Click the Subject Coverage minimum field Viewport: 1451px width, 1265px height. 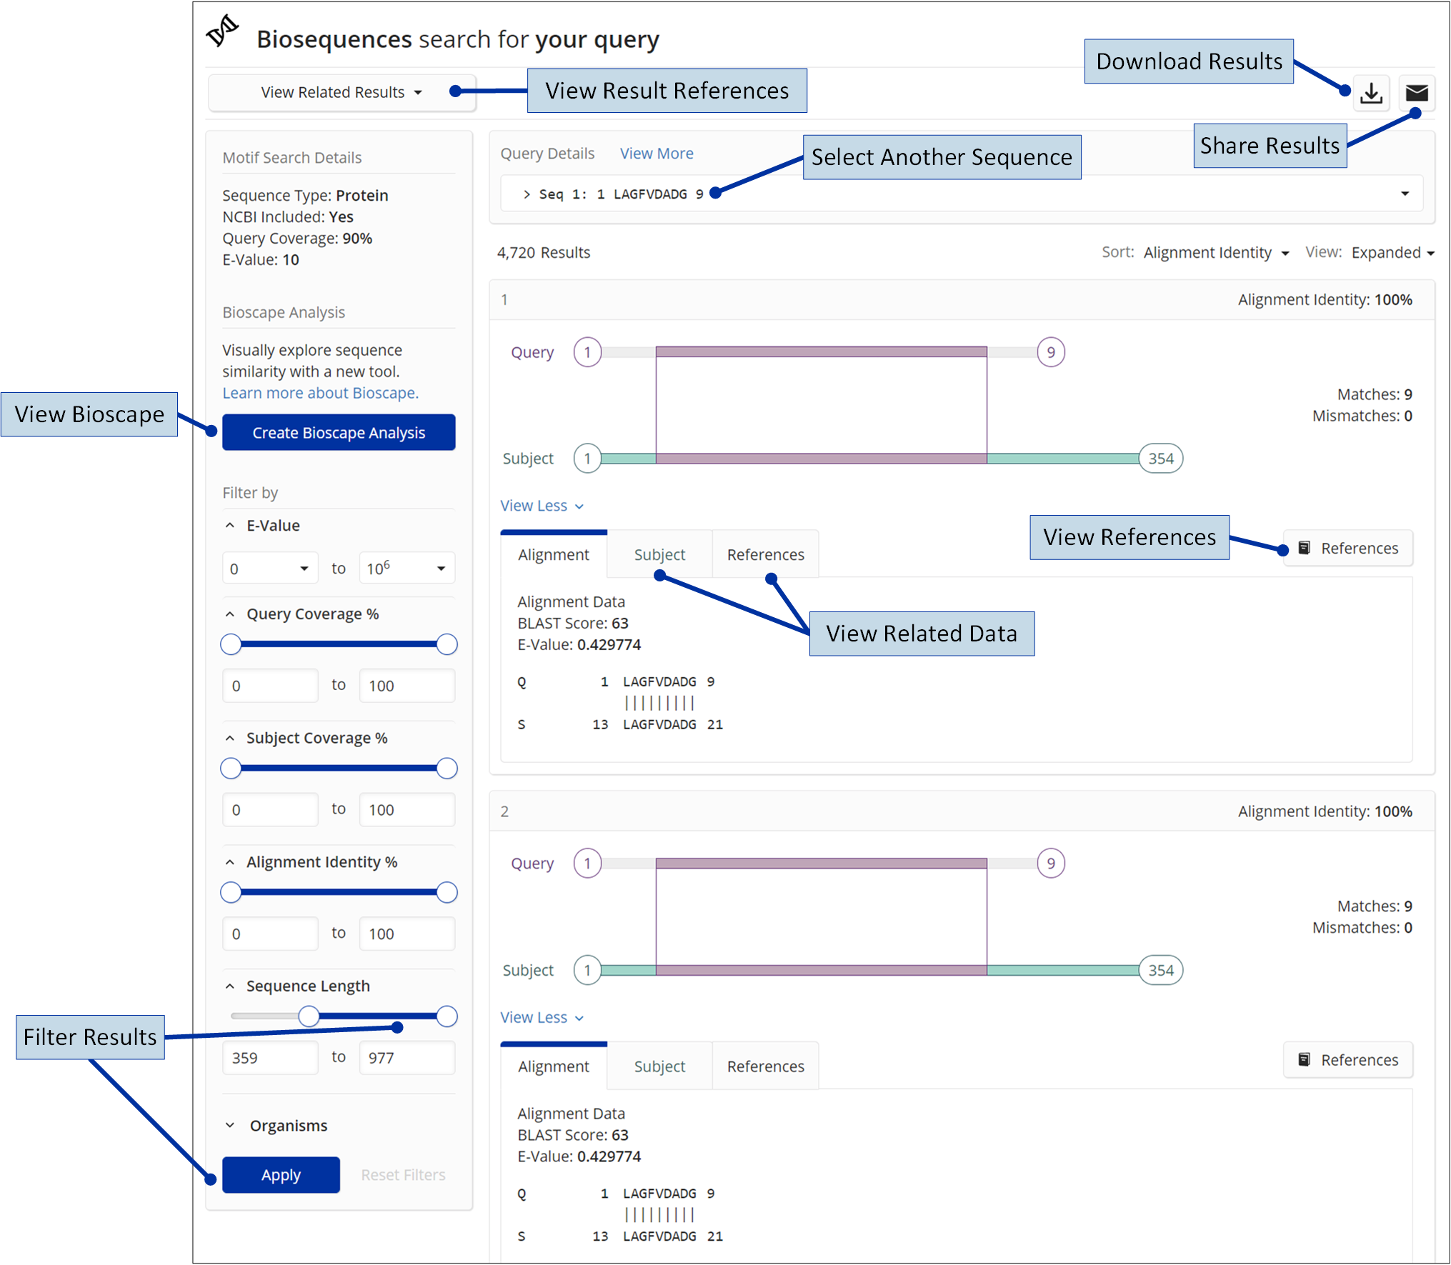coord(270,810)
